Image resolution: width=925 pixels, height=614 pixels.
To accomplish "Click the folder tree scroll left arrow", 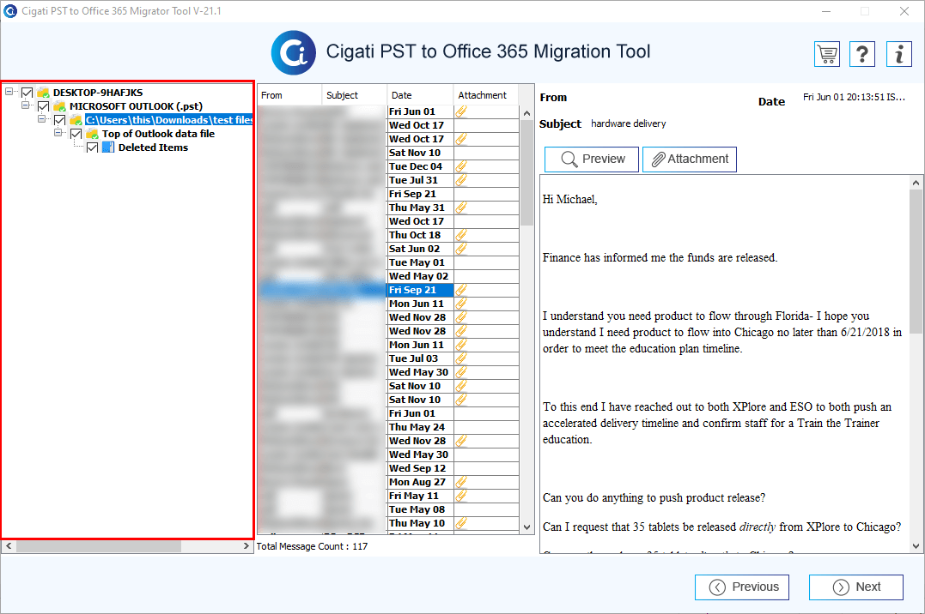I will point(9,546).
